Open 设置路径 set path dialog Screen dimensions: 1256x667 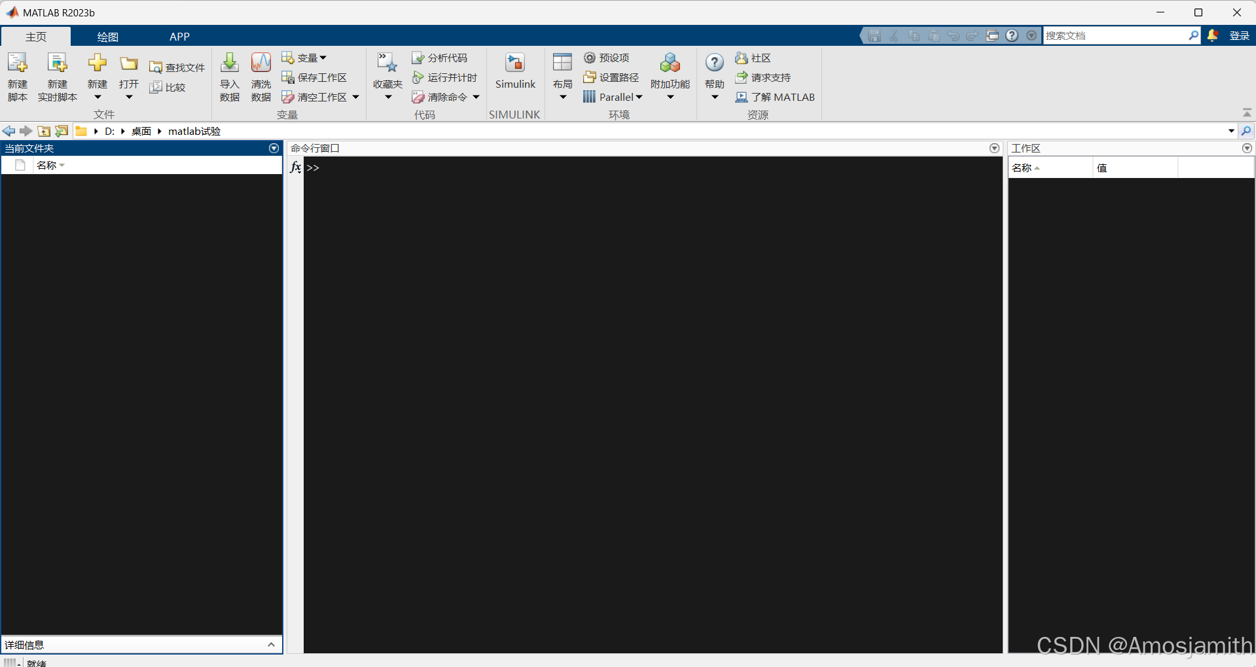(x=611, y=77)
